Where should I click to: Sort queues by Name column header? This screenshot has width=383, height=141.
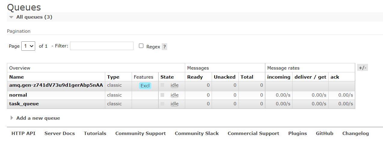[x=17, y=77]
